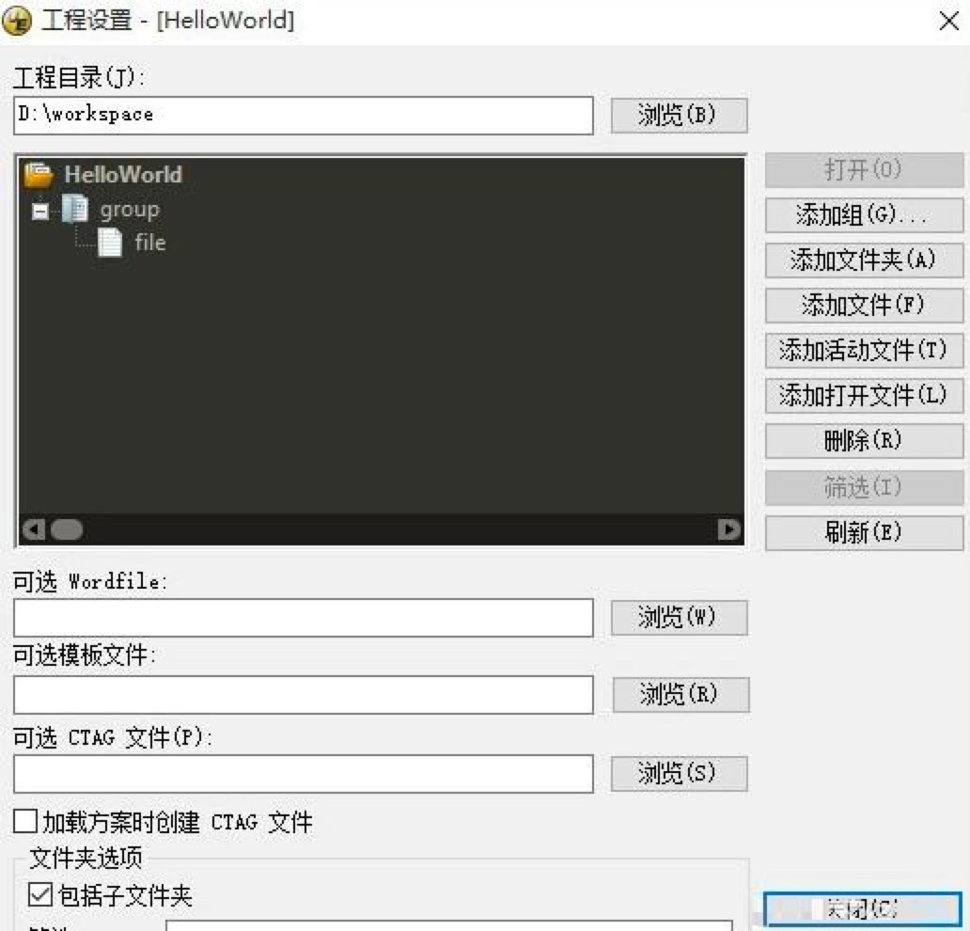Click the application icon in title bar
970x931 pixels.
point(15,20)
